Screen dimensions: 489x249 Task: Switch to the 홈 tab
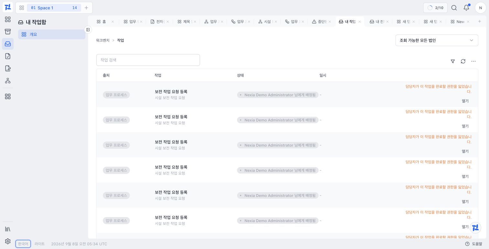tap(102, 22)
